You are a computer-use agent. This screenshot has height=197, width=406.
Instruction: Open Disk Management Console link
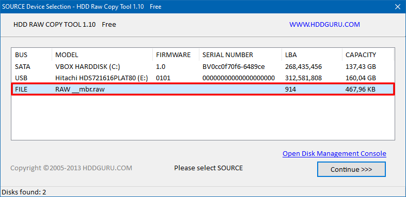coord(334,154)
